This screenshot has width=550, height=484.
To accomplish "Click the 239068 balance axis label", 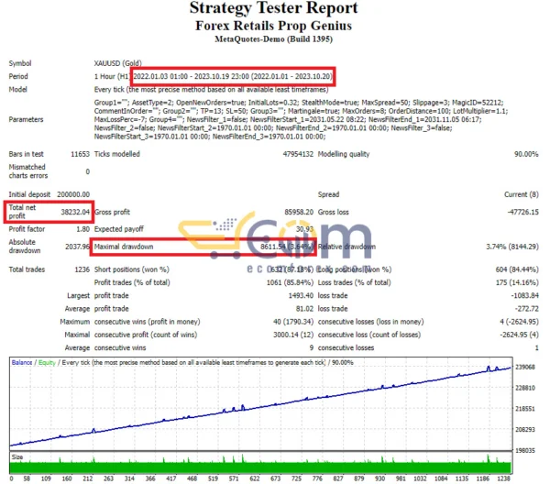I will [x=527, y=367].
